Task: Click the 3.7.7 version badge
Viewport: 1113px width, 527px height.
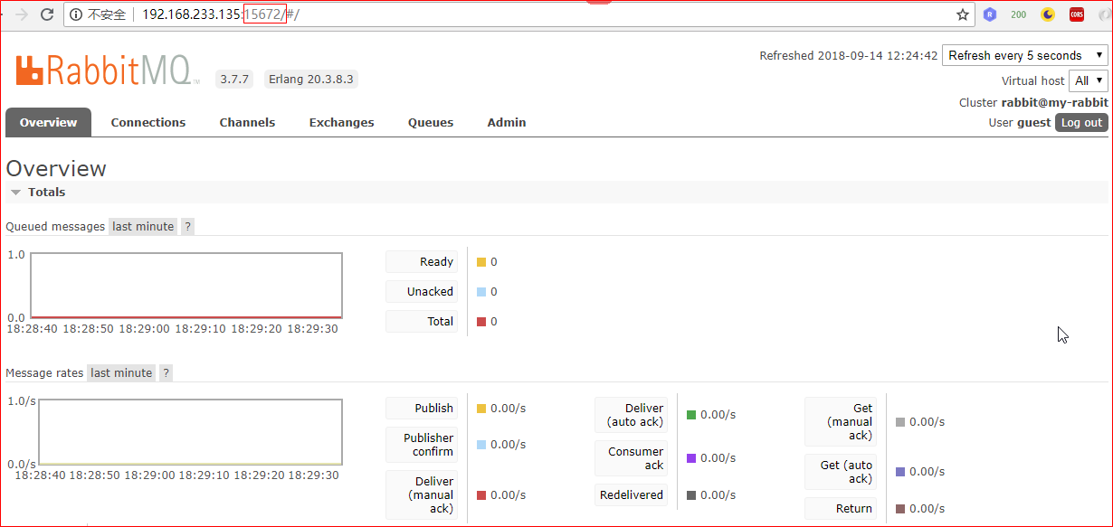Action: tap(234, 80)
